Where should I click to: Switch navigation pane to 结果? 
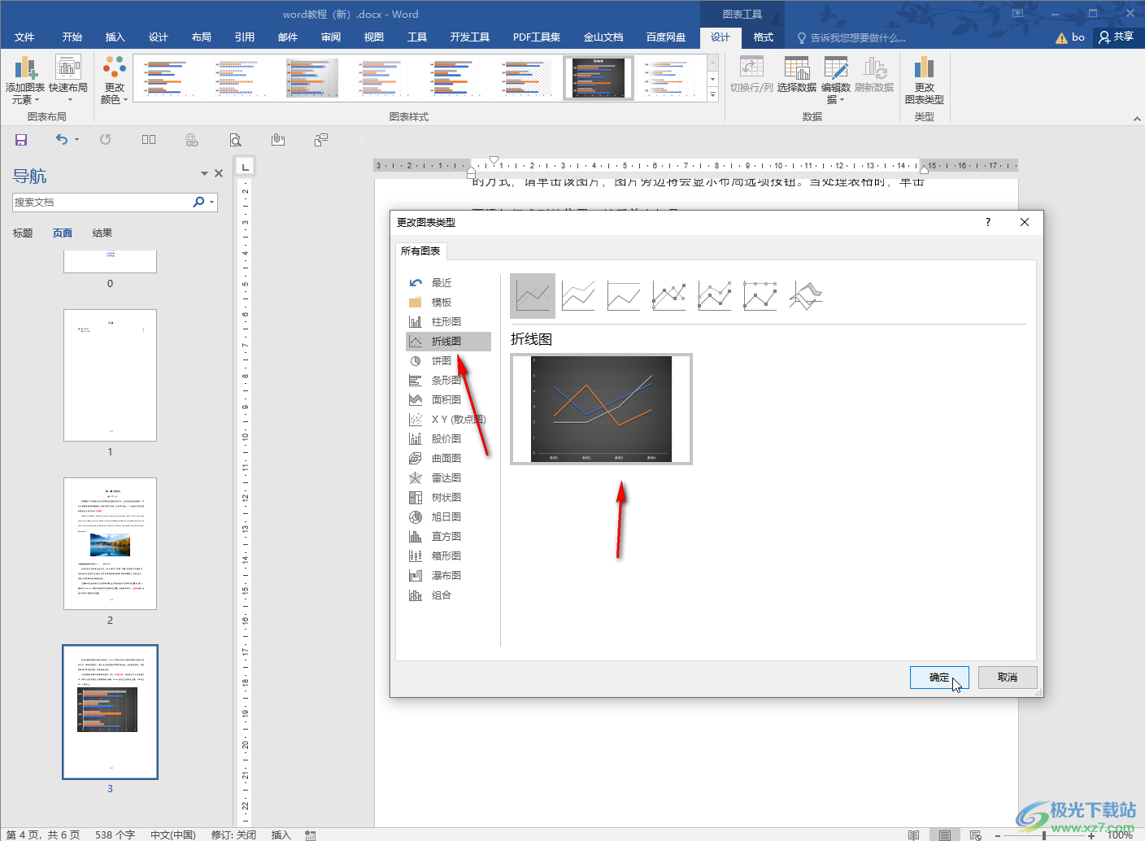[x=102, y=233]
